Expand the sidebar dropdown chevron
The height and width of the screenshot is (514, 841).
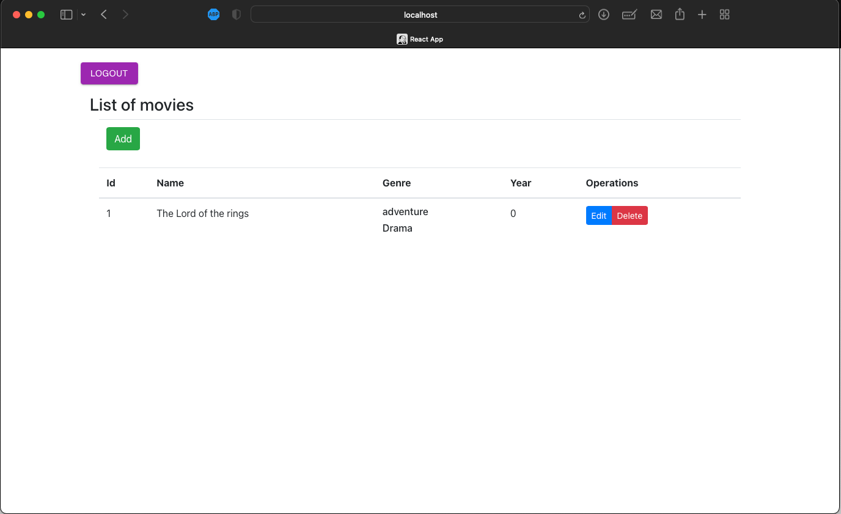tap(83, 15)
